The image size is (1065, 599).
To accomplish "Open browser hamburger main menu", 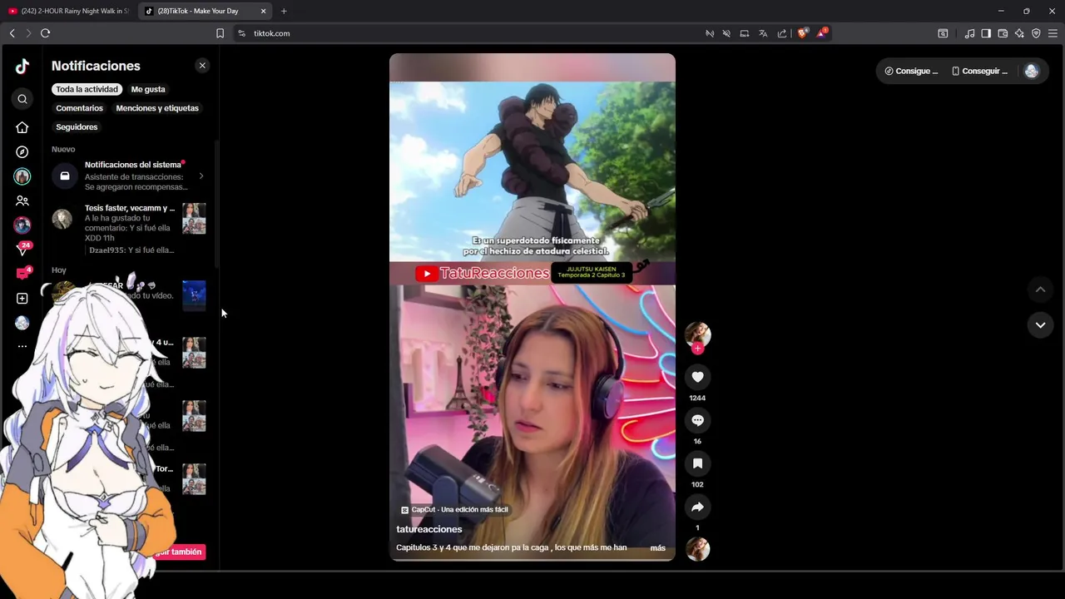I will click(1053, 33).
